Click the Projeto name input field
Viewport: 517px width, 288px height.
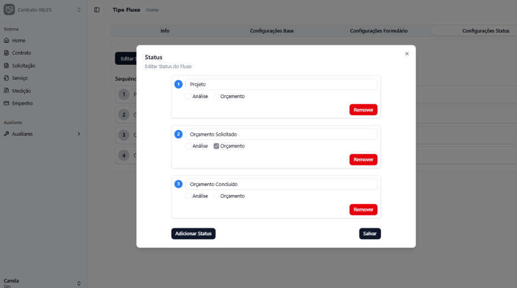tap(281, 84)
